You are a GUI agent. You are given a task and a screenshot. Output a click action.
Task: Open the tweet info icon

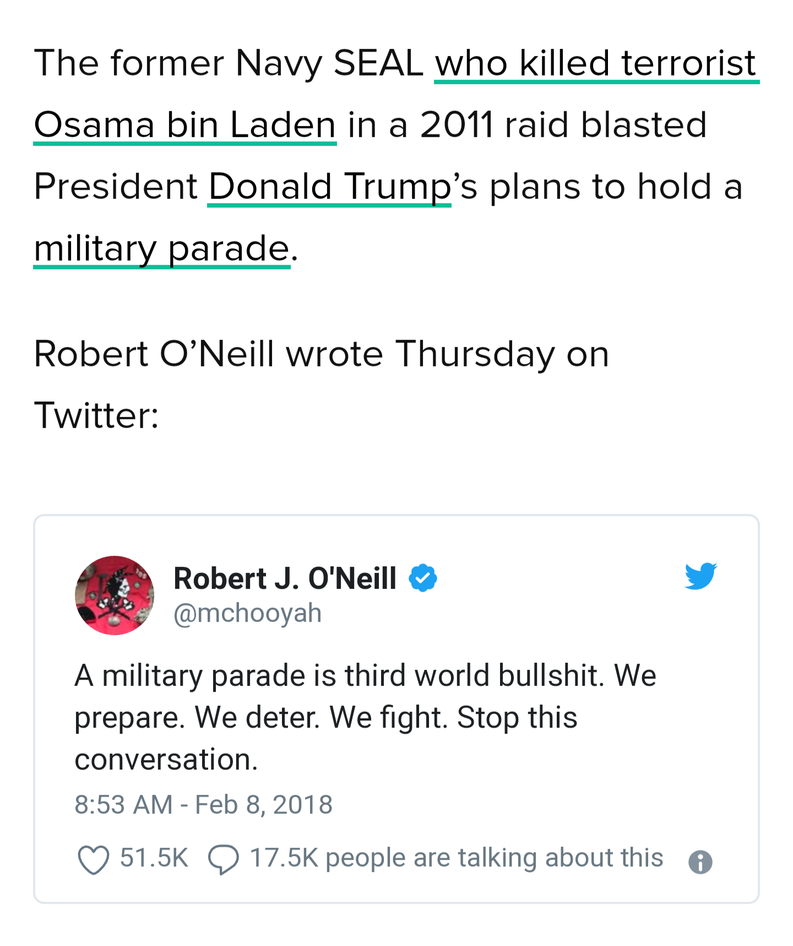point(700,862)
